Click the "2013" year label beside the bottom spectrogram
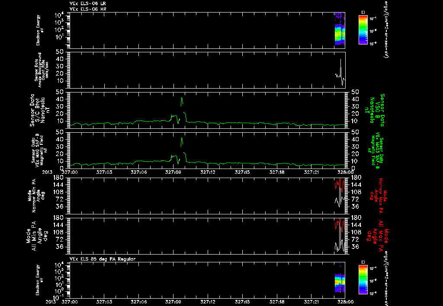 52,302
